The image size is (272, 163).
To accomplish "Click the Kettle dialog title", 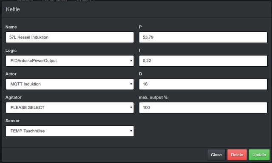I will click(13, 9).
